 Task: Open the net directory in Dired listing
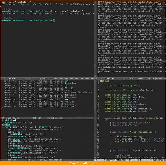66,99
